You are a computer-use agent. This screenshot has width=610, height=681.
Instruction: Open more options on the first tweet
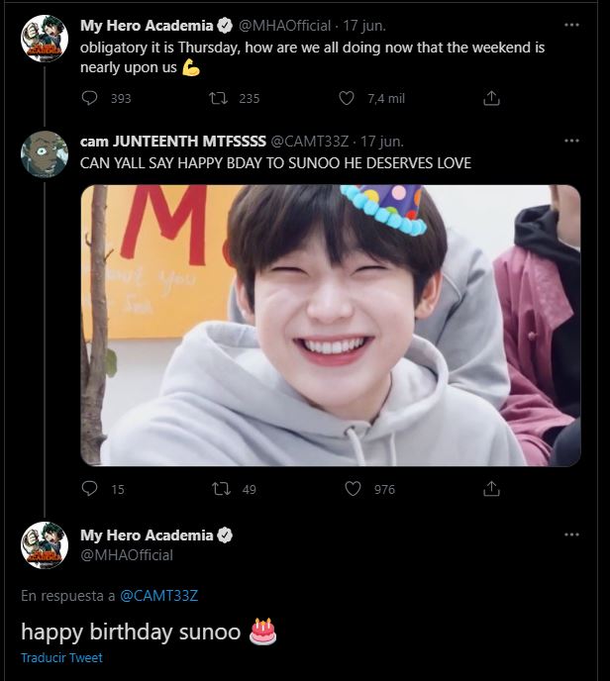click(x=571, y=25)
